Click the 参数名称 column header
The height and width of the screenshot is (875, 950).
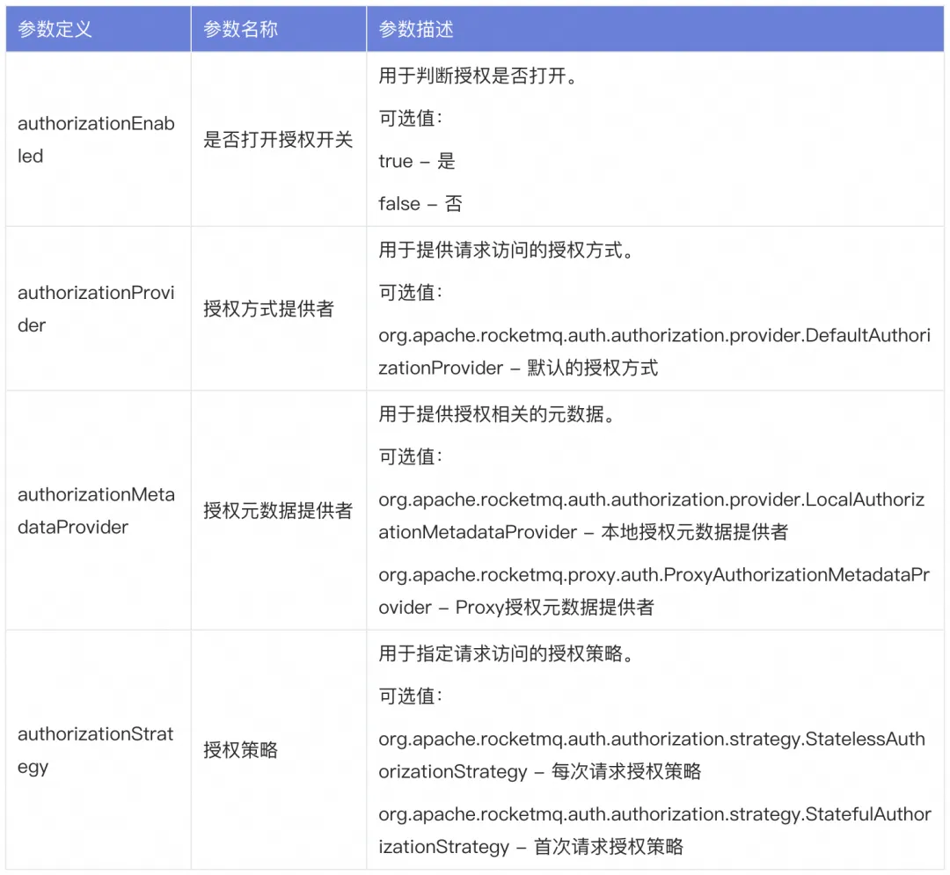[x=279, y=28]
